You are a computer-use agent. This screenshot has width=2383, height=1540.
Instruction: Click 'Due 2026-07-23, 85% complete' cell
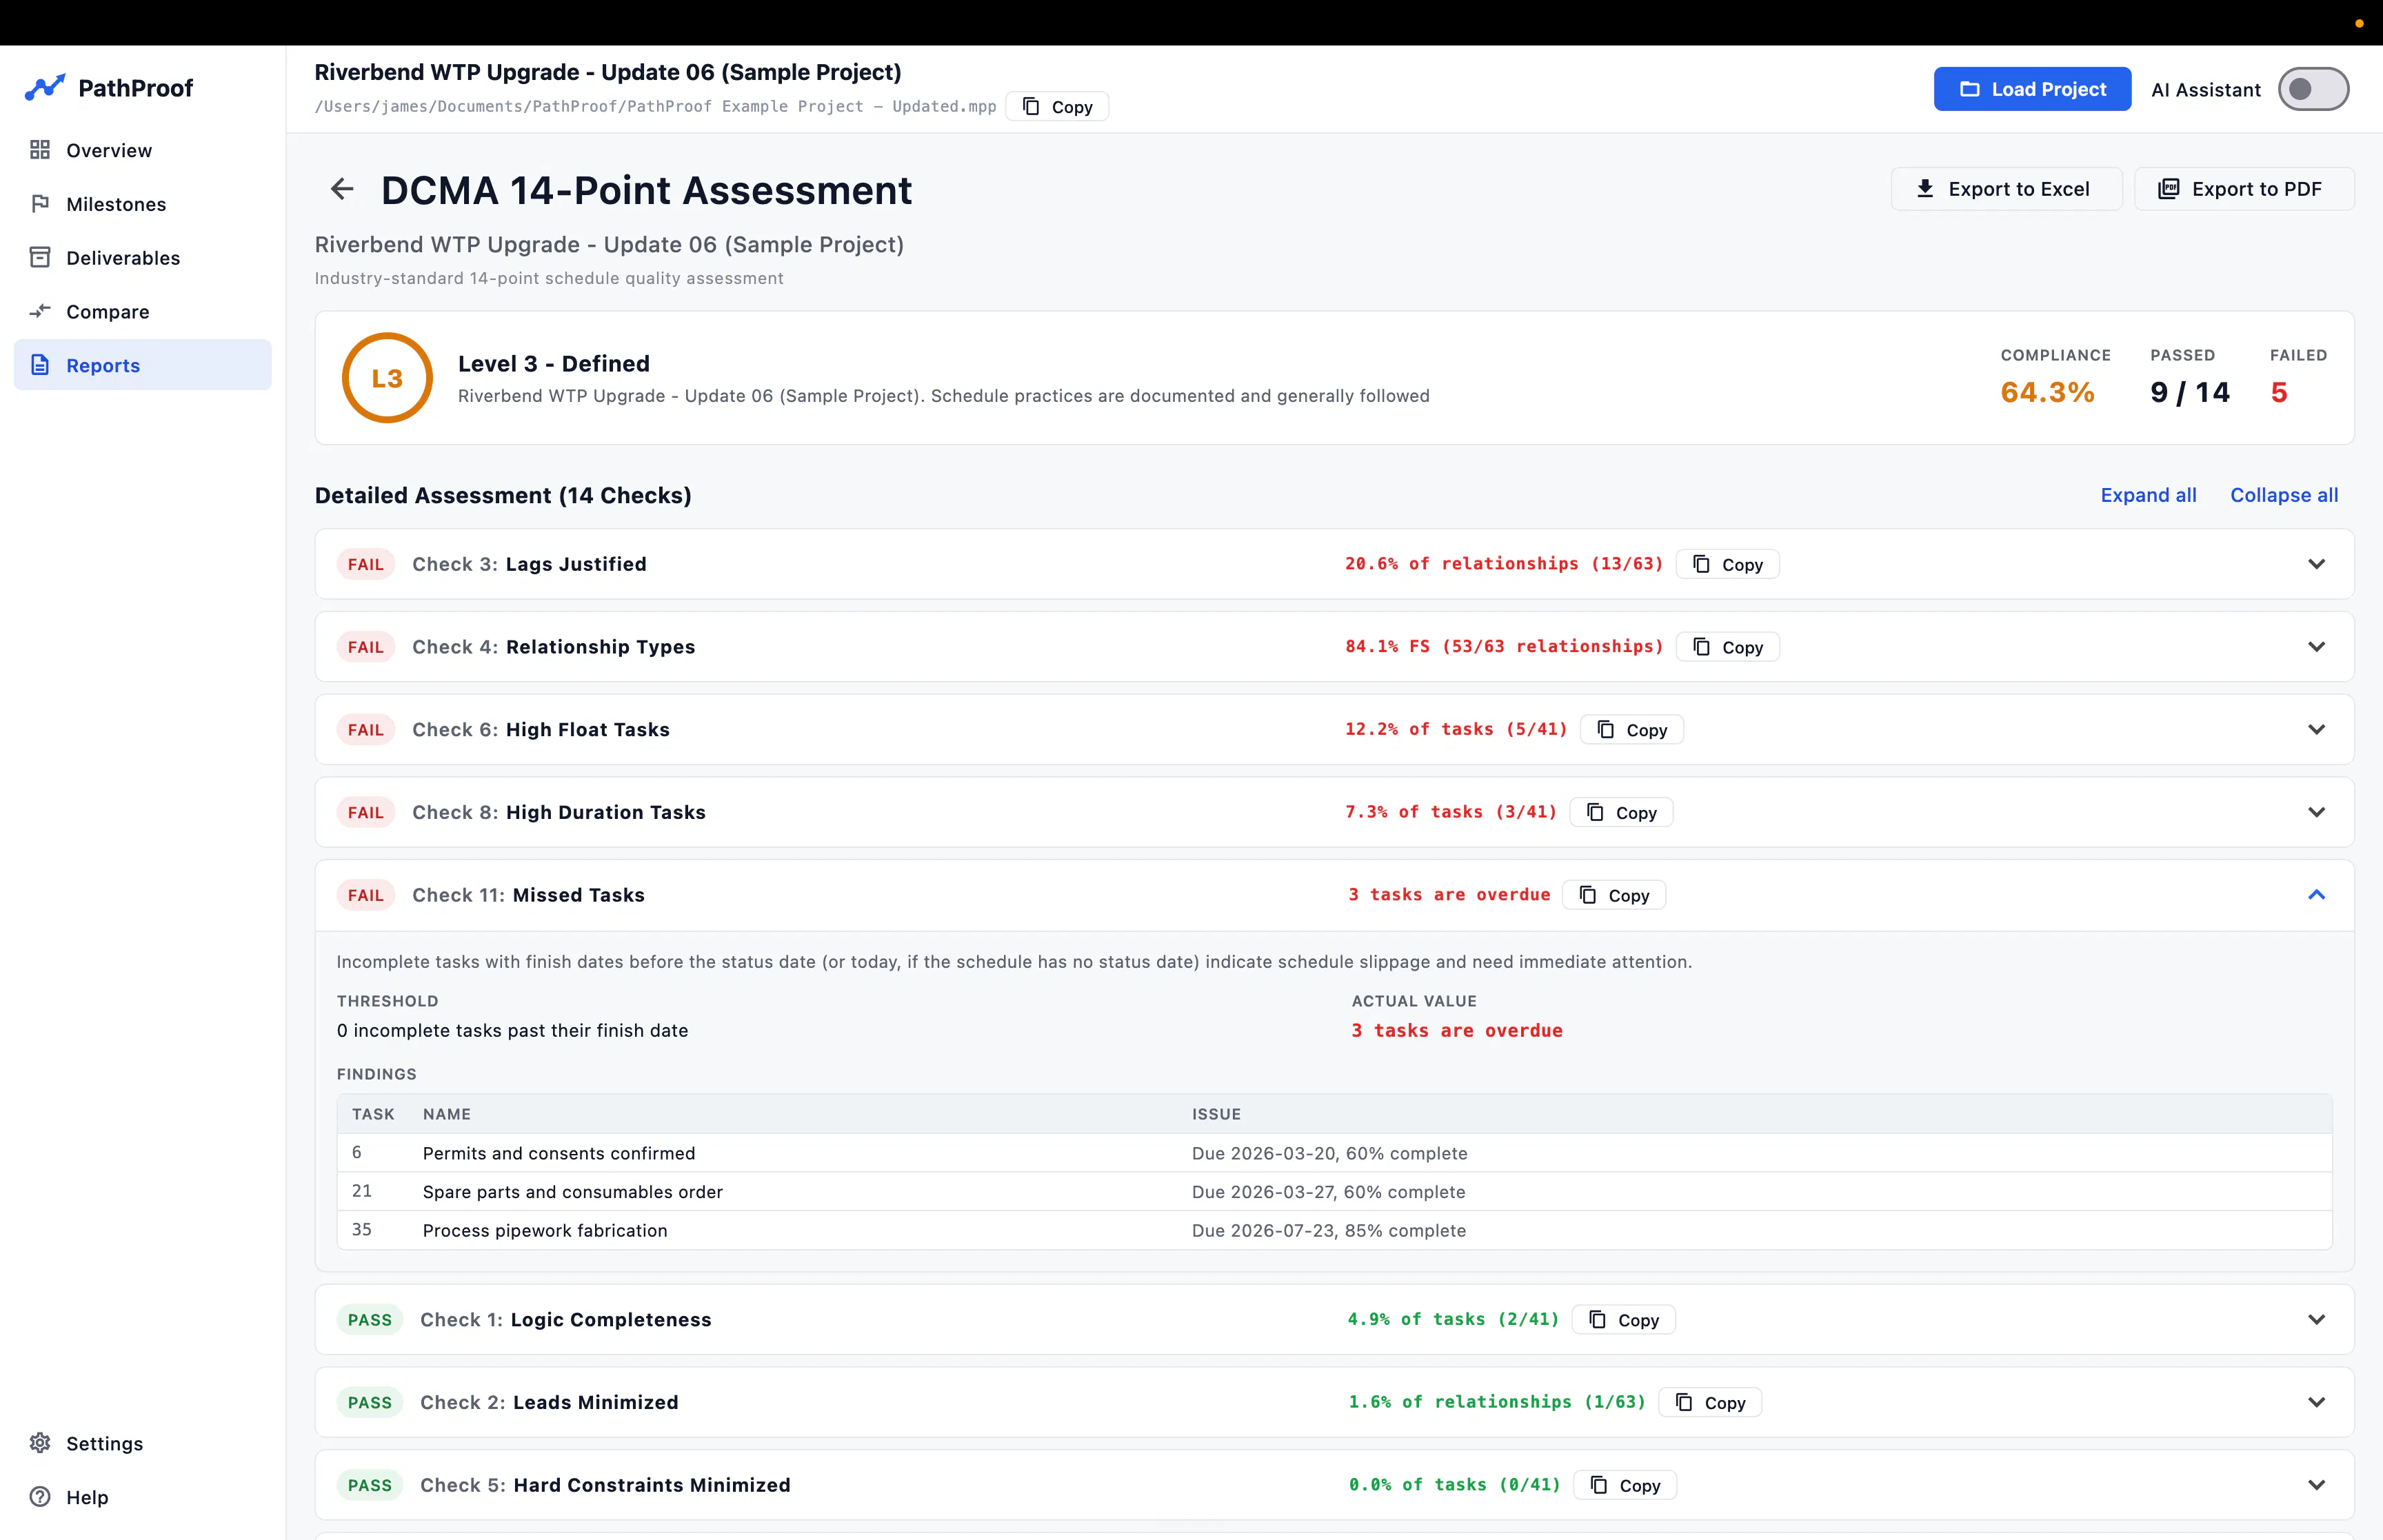point(1329,1230)
